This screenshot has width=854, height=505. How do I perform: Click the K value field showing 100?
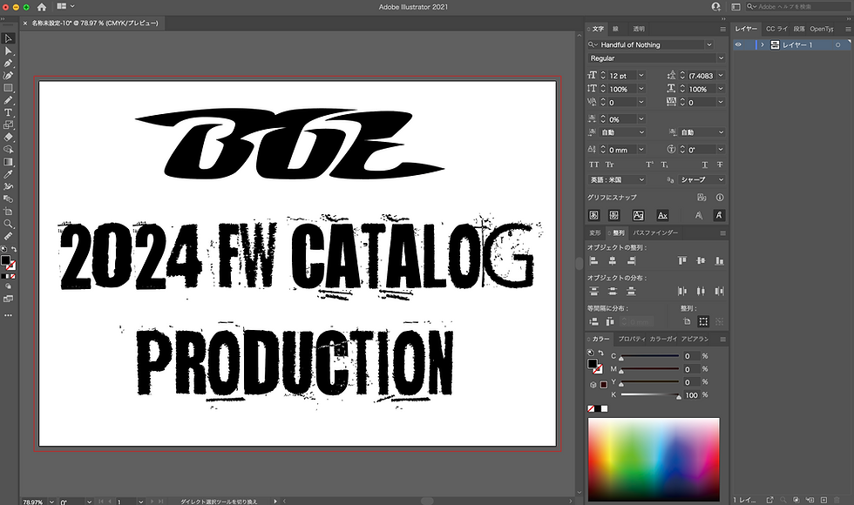[x=692, y=395]
